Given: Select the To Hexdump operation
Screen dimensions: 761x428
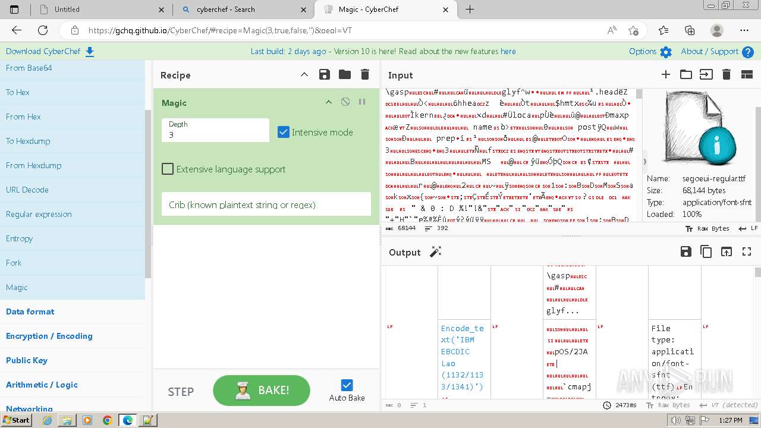Looking at the screenshot, I should point(72,141).
